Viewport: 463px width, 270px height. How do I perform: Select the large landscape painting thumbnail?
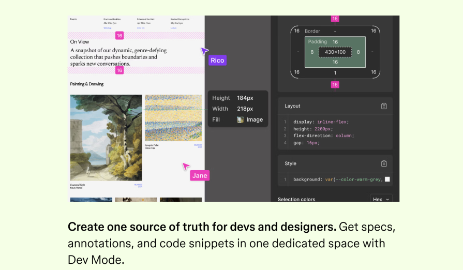click(106, 138)
